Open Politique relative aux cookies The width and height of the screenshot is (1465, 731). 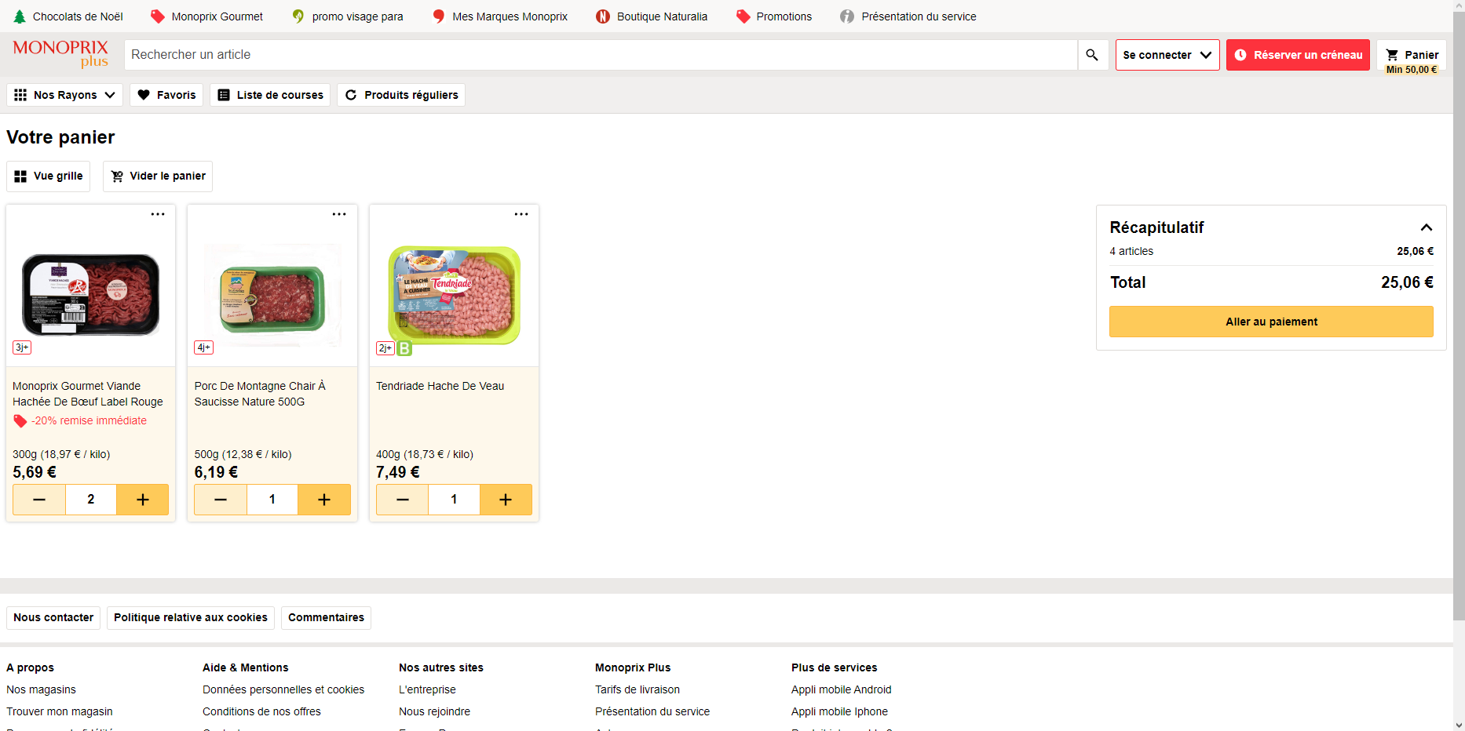[191, 618]
